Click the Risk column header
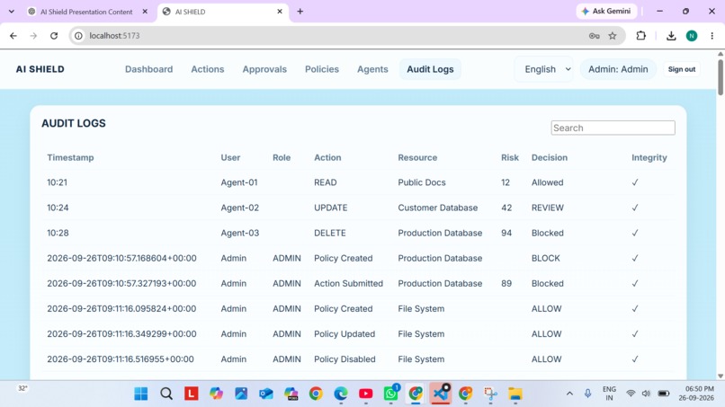The width and height of the screenshot is (725, 407). (x=509, y=157)
